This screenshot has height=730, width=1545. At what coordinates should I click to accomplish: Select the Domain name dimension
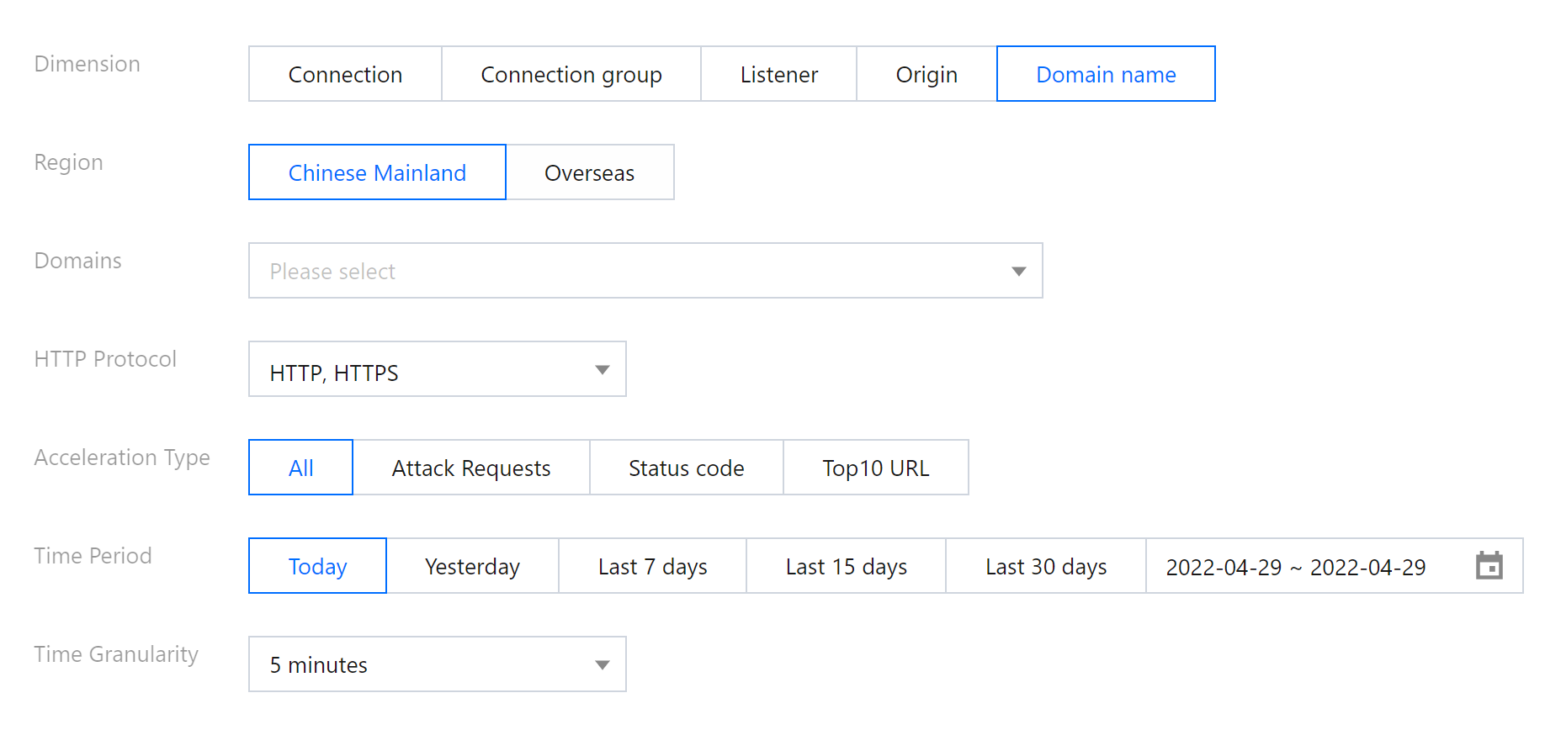click(1105, 75)
